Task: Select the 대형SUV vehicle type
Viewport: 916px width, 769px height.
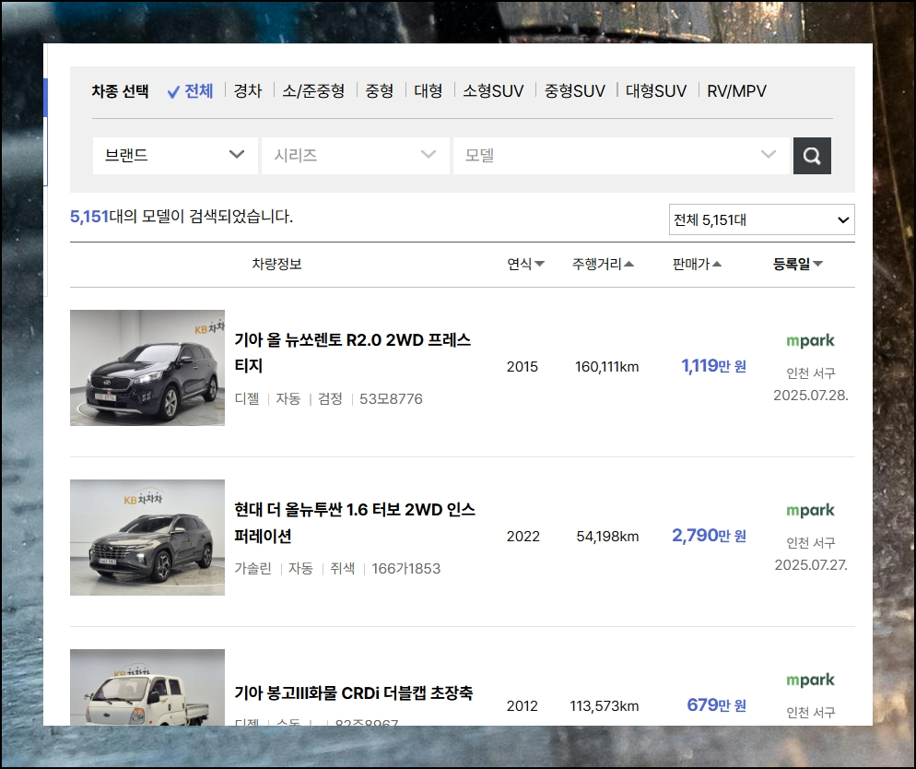Action: pyautogui.click(x=656, y=91)
